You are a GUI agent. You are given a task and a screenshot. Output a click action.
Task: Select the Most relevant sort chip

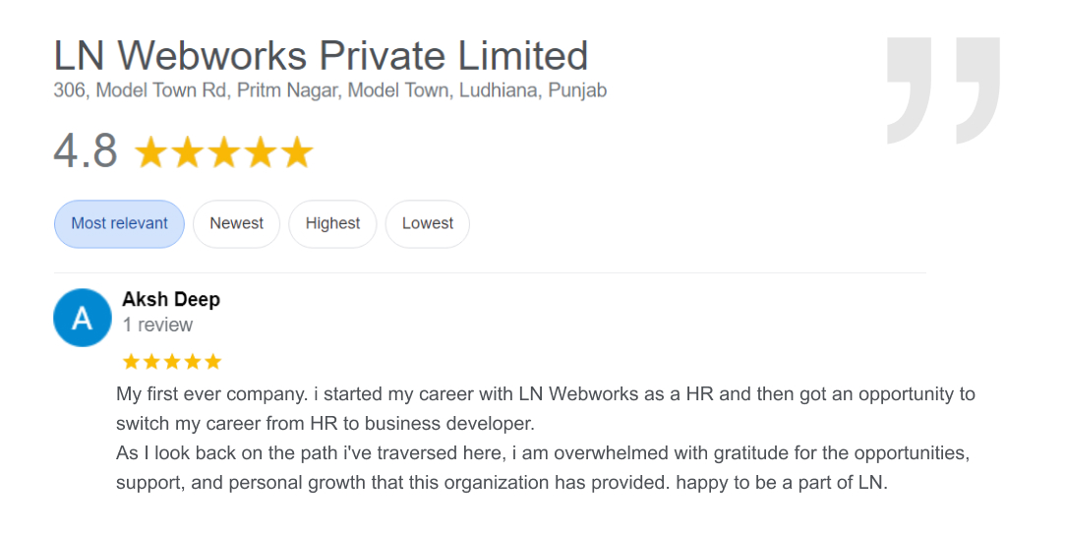point(119,223)
